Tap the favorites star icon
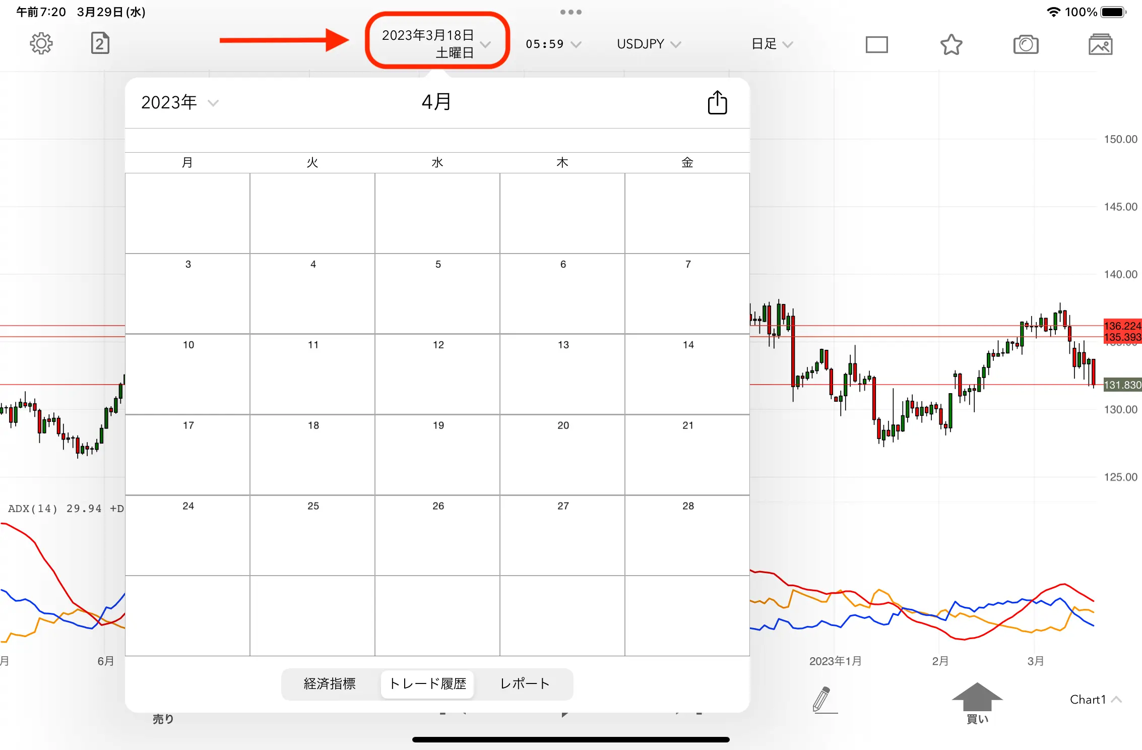Image resolution: width=1142 pixels, height=750 pixels. click(x=951, y=44)
